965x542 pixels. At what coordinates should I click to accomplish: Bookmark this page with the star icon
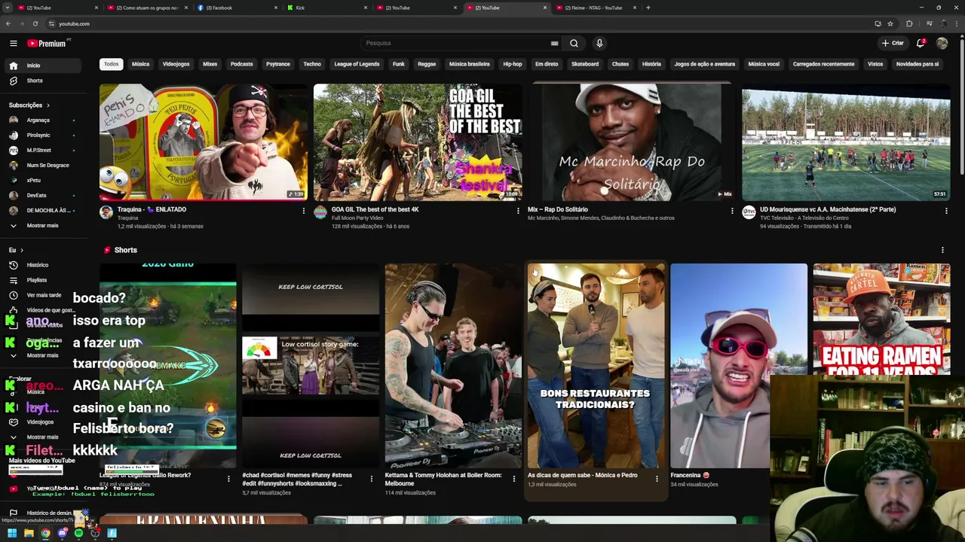point(890,23)
